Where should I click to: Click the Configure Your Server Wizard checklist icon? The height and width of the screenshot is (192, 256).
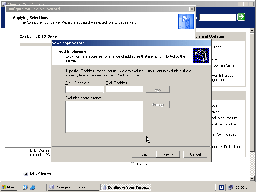186,21
